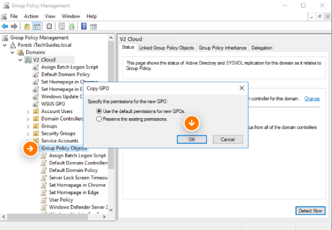The width and height of the screenshot is (332, 230).
Task: Confirm Copy GPO with OK button
Action: coord(192,139)
